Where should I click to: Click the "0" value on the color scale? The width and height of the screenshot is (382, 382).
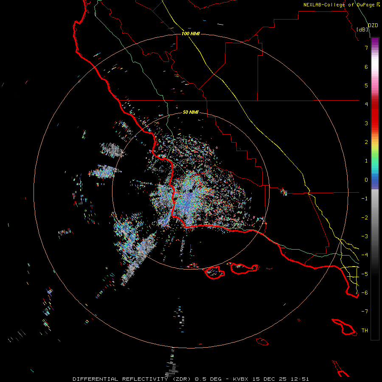(366, 180)
